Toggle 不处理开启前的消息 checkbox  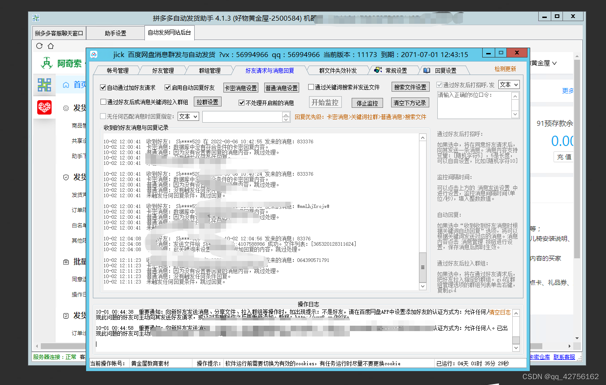pyautogui.click(x=241, y=102)
